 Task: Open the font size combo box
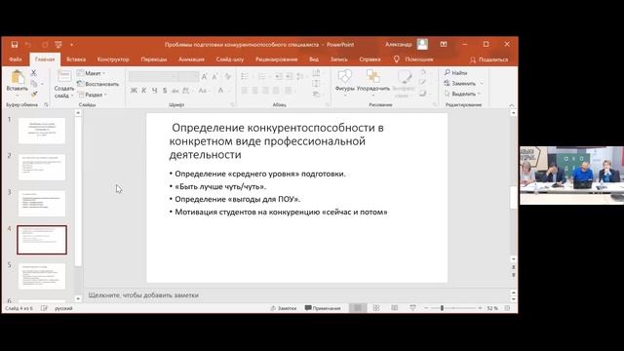pyautogui.click(x=188, y=76)
